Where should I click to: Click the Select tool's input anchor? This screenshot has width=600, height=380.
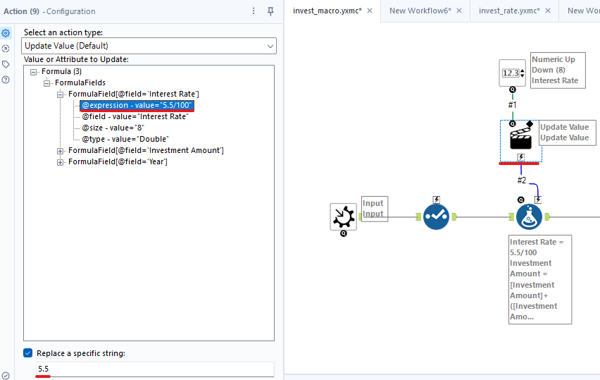tap(418, 217)
